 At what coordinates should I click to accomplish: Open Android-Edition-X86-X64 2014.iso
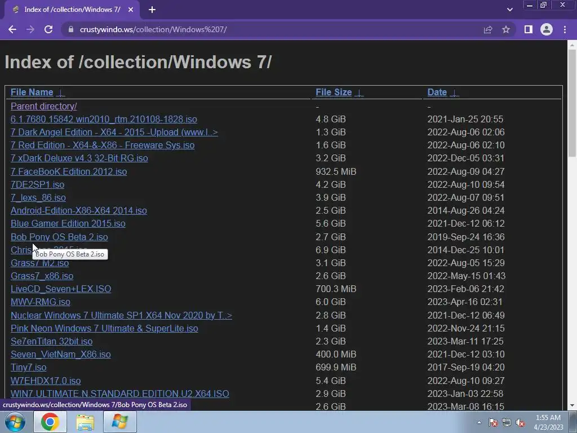[x=79, y=211]
